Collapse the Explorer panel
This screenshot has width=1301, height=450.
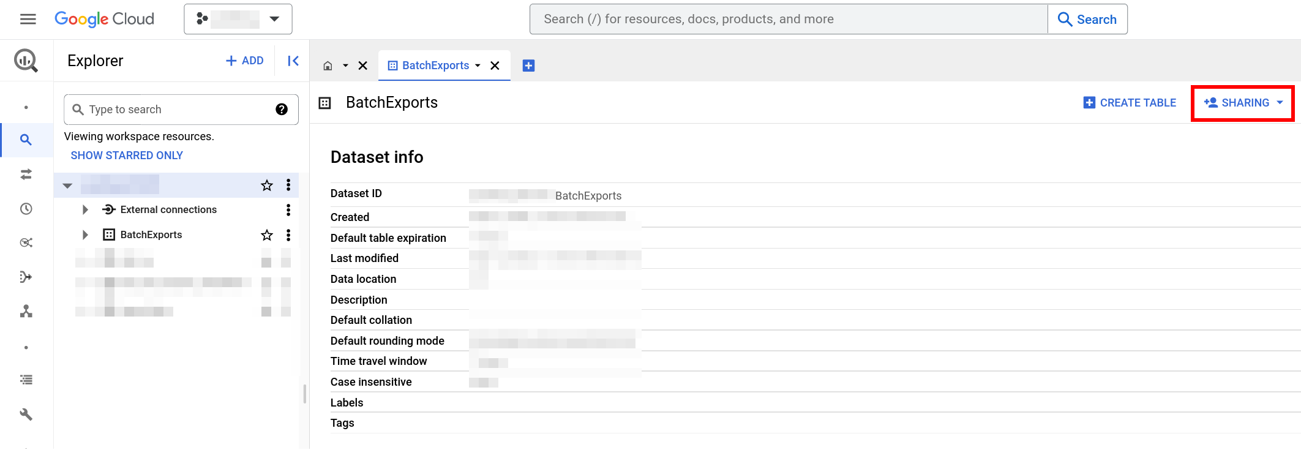pyautogui.click(x=293, y=61)
